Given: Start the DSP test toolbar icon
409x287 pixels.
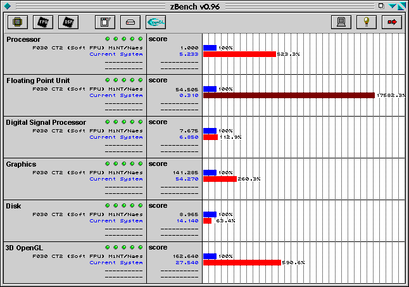Looking at the screenshot, I should 68,22.
